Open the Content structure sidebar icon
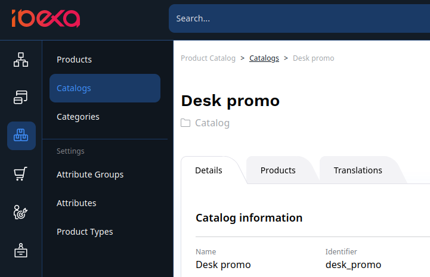Image resolution: width=430 pixels, height=277 pixels. 21,60
